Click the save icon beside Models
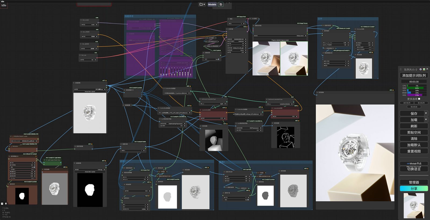This screenshot has width=430, height=220. pos(221,4)
